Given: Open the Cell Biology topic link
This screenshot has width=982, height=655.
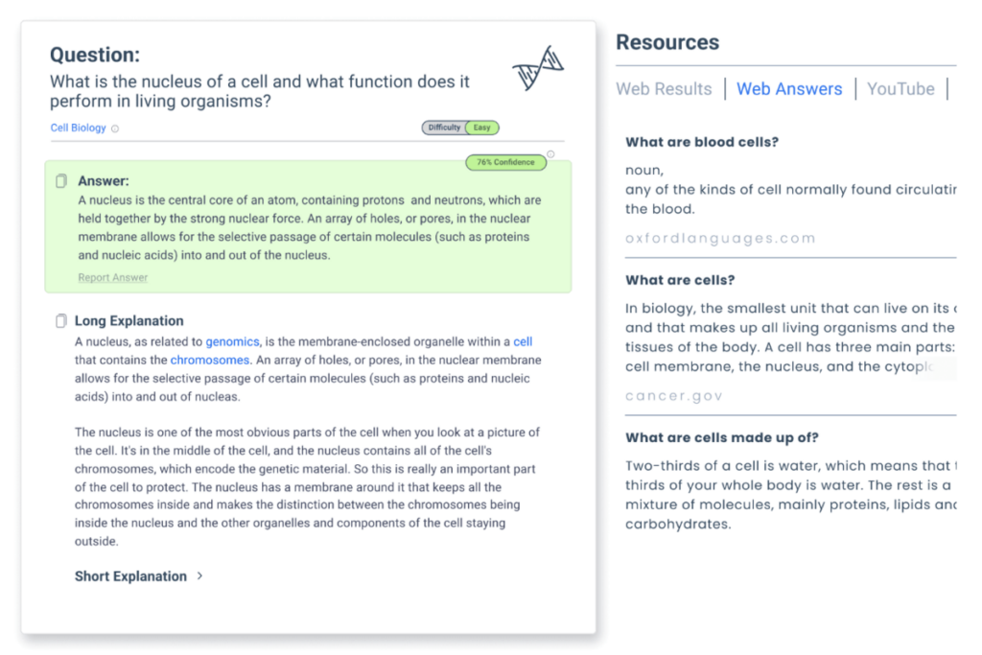Looking at the screenshot, I should point(79,128).
